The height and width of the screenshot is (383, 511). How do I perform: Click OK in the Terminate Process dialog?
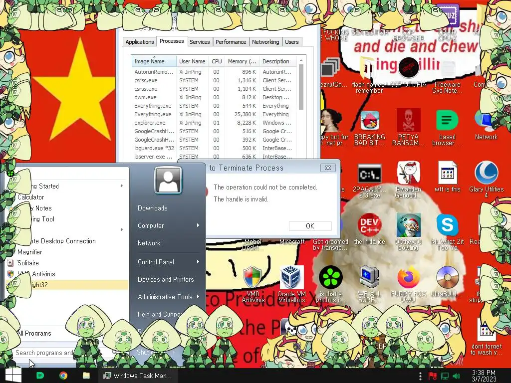pos(310,226)
